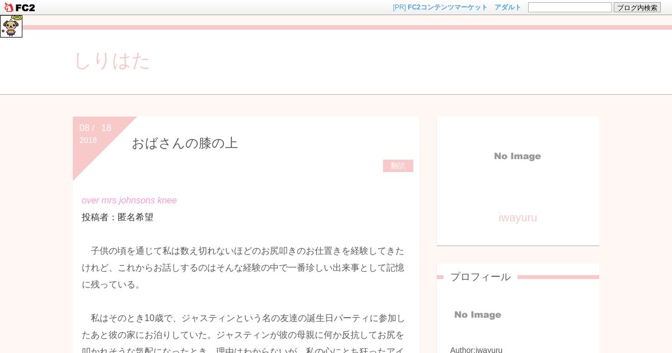Open the FC2コンテンツマーケット link
Image resolution: width=672 pixels, height=353 pixels.
(x=447, y=7)
